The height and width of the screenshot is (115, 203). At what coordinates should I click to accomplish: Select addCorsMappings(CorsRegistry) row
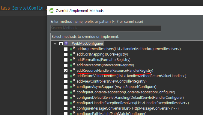(102, 54)
